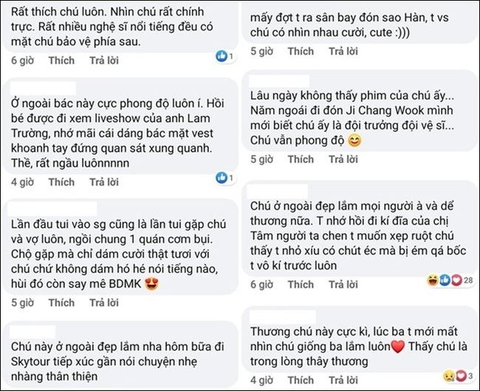
Task: Like the "Thương chú này cực kì" comment
Action: 301,381
